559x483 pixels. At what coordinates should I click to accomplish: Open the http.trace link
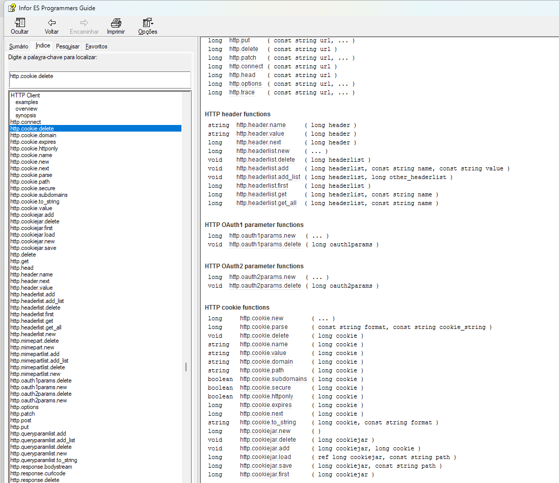242,92
